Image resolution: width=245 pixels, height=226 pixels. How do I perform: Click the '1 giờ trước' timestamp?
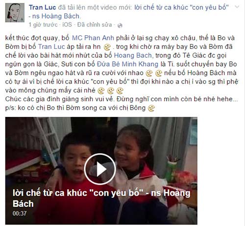(43, 24)
